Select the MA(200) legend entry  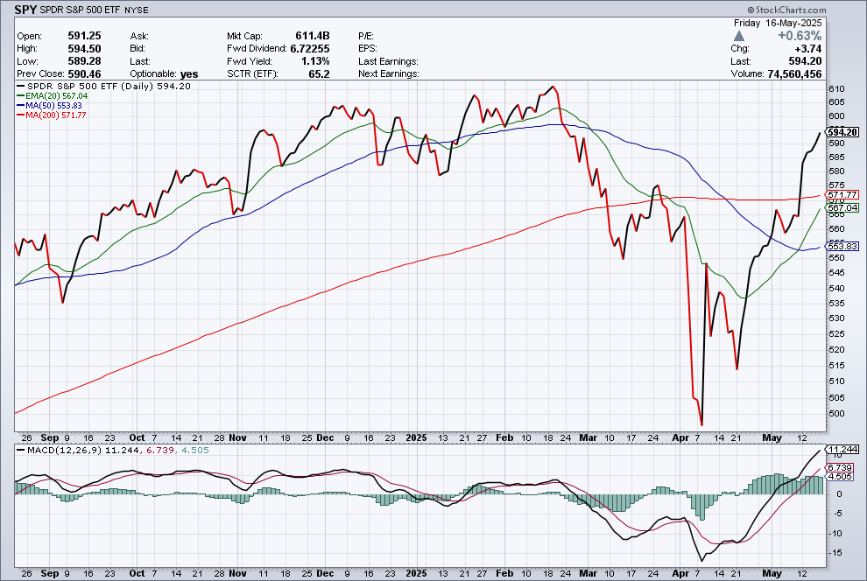coord(54,115)
